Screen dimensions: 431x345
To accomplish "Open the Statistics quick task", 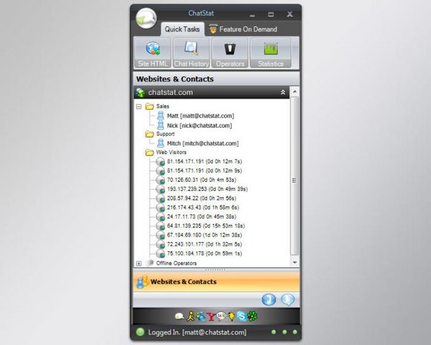I will [x=271, y=53].
